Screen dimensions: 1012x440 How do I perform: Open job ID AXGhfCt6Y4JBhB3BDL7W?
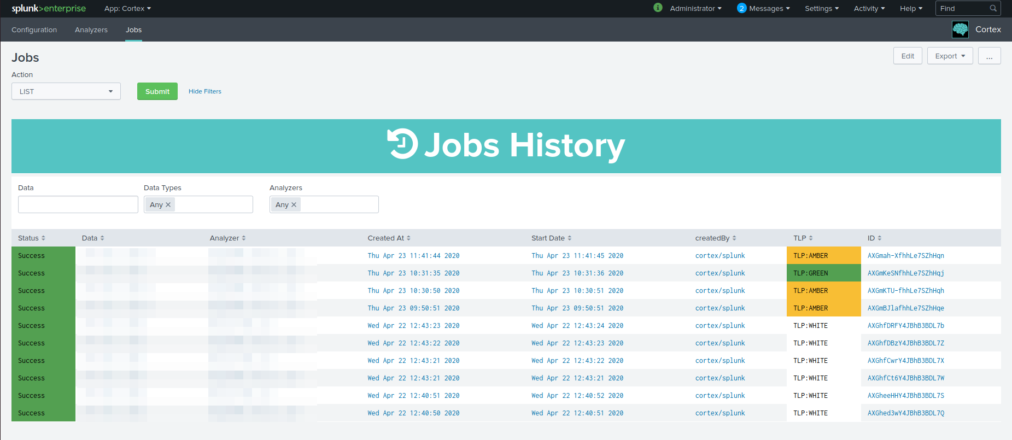point(905,378)
